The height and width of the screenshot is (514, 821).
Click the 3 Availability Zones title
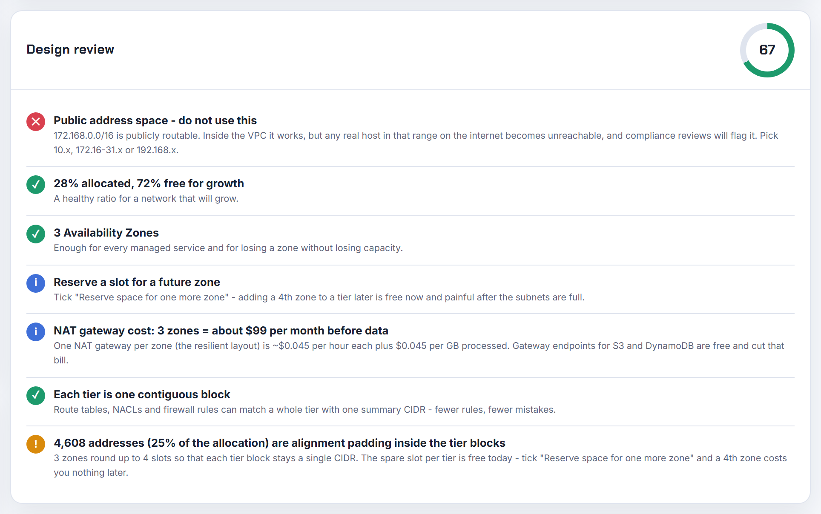tap(106, 233)
